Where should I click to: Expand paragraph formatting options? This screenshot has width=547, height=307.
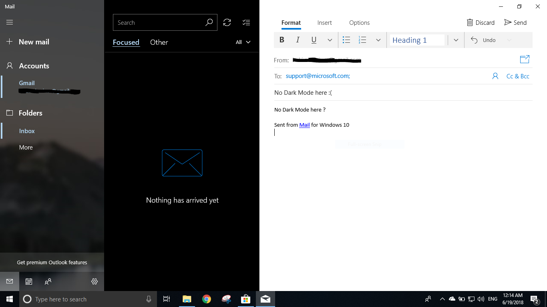pos(378,40)
